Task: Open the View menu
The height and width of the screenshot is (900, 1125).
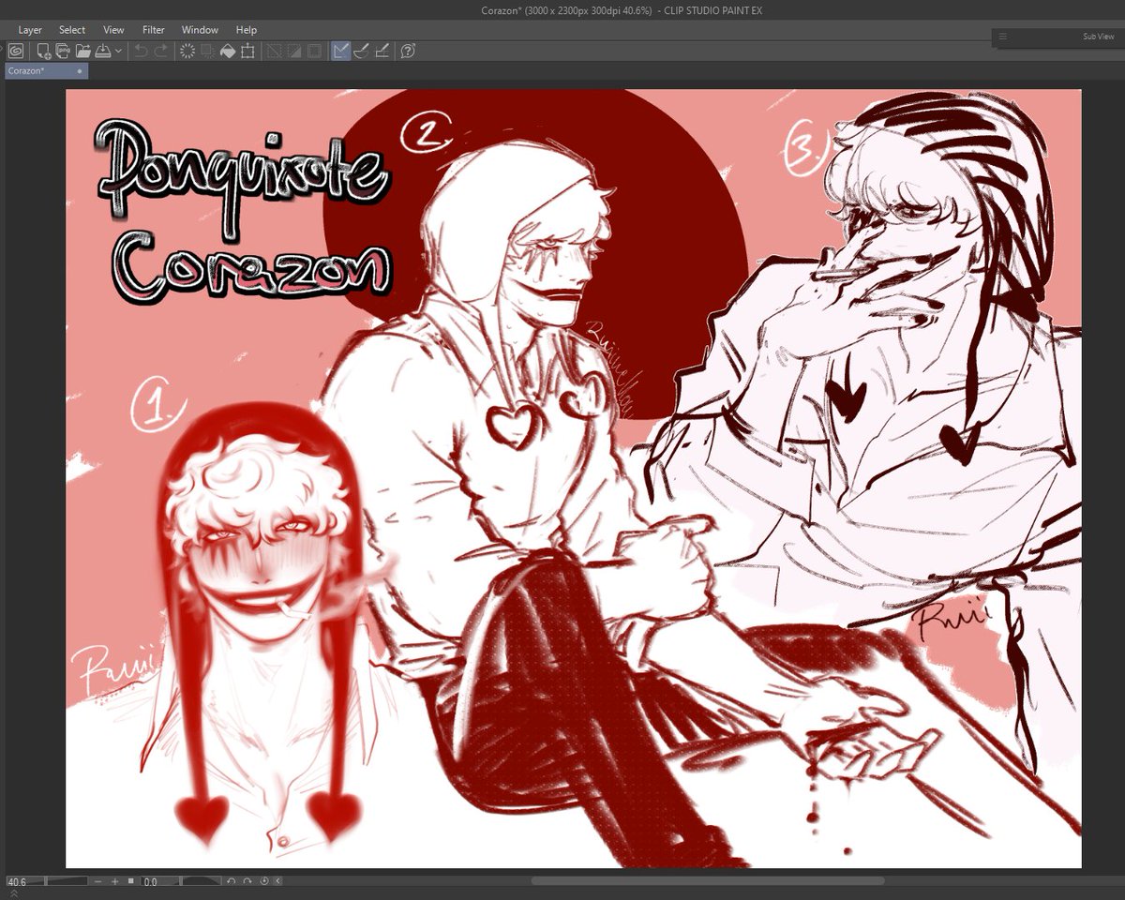Action: click(113, 30)
